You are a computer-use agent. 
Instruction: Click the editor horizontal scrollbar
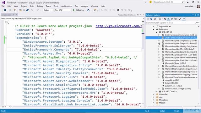53,107
